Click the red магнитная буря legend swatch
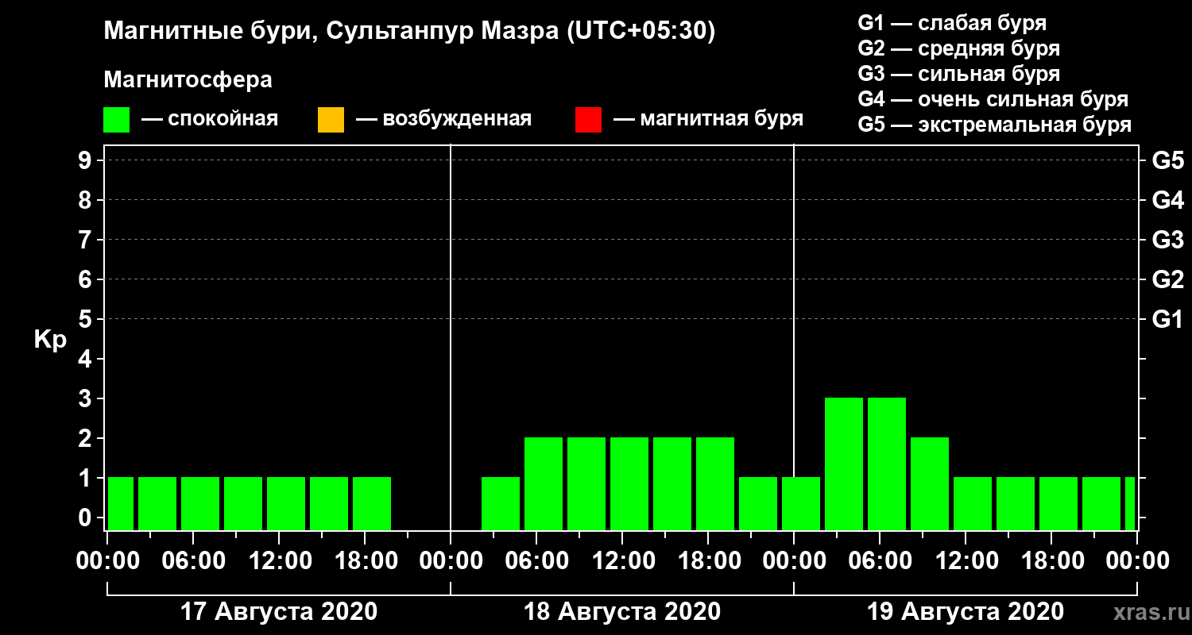This screenshot has width=1192, height=635. (588, 120)
